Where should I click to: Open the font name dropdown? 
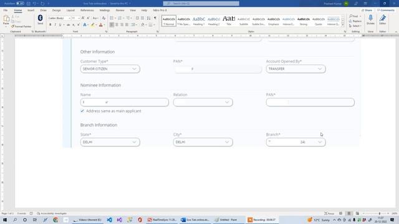coord(69,18)
